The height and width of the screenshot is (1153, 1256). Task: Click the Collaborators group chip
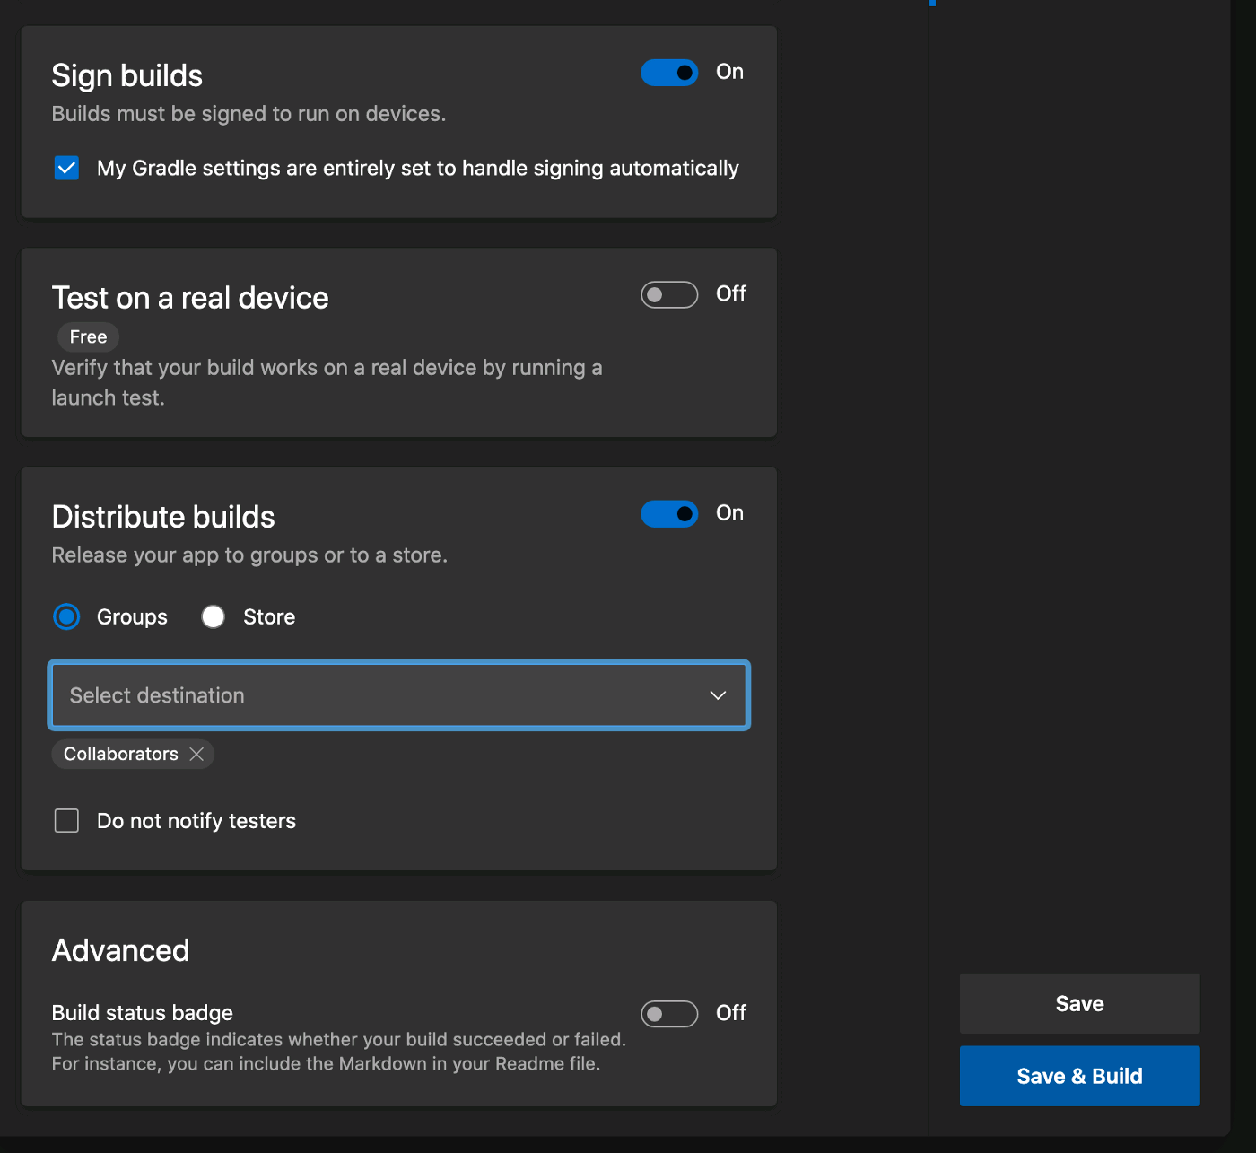tap(121, 755)
